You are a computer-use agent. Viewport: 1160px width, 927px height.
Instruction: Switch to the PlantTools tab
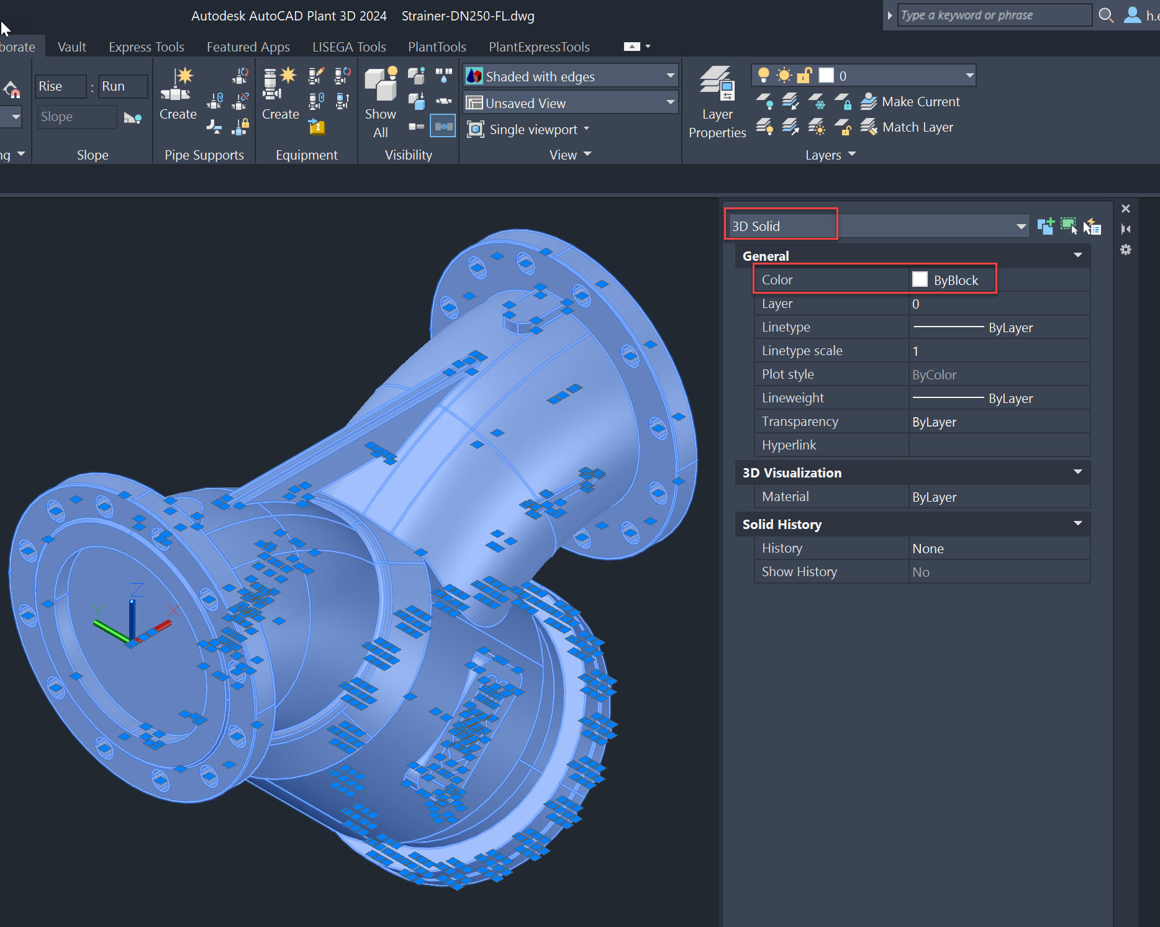pyautogui.click(x=437, y=47)
